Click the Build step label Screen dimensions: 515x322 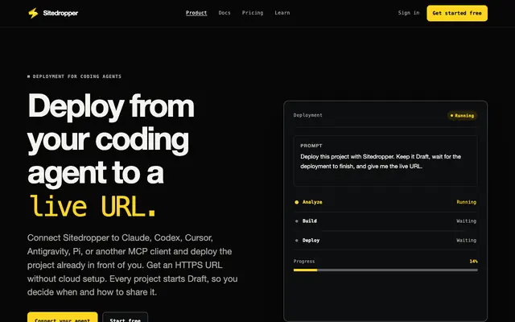[309, 221]
